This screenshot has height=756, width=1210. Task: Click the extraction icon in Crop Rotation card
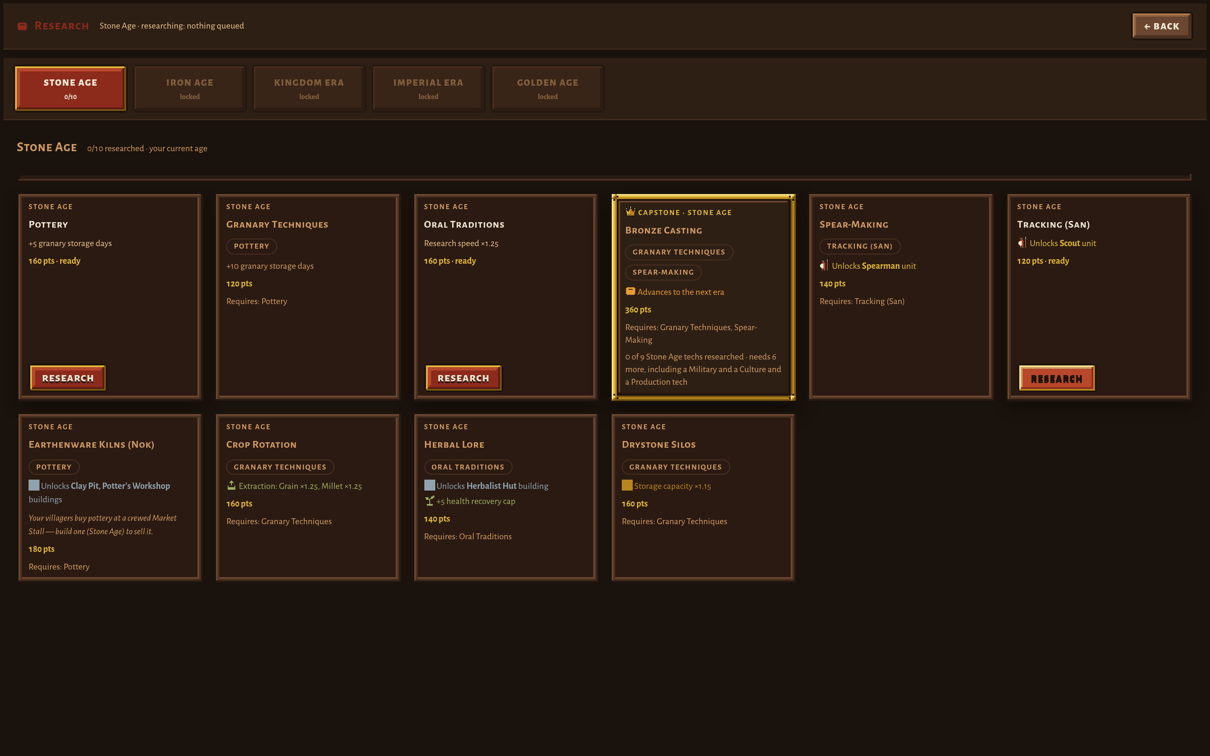pyautogui.click(x=231, y=485)
